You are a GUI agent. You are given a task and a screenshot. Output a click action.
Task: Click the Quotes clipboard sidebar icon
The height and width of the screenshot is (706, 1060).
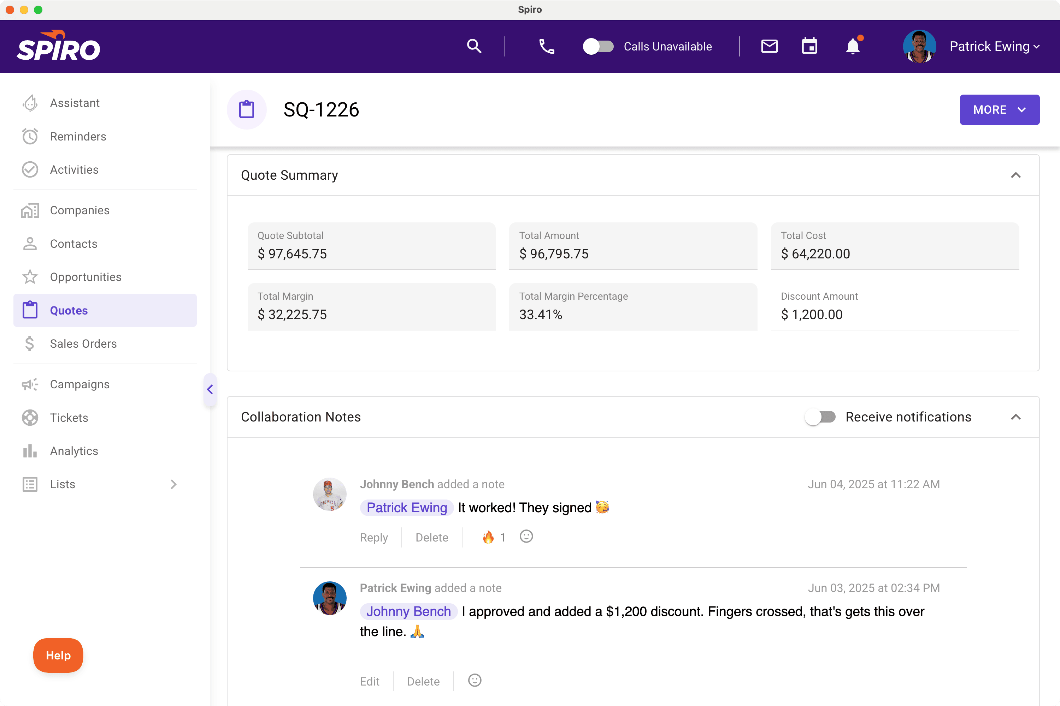[x=30, y=310]
